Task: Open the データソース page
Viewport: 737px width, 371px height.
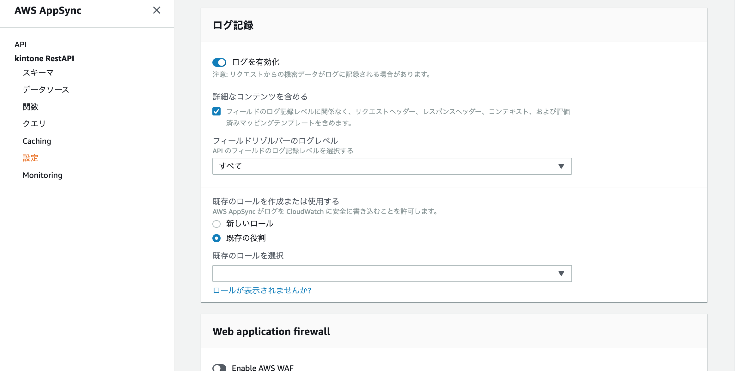Action: pyautogui.click(x=46, y=90)
